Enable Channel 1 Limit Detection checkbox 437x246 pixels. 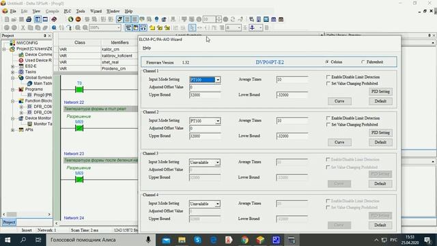click(328, 77)
